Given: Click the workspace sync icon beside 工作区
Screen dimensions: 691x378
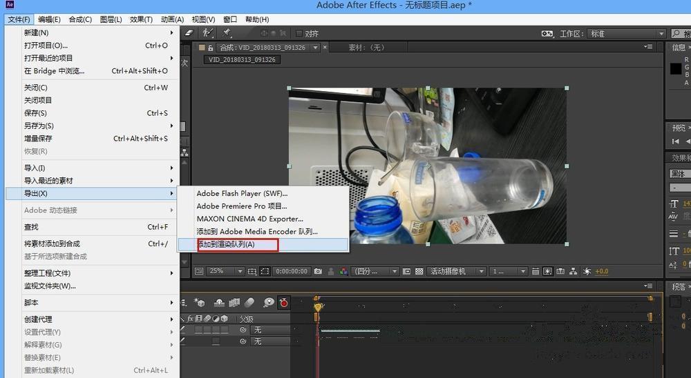Looking at the screenshot, I should (547, 33).
